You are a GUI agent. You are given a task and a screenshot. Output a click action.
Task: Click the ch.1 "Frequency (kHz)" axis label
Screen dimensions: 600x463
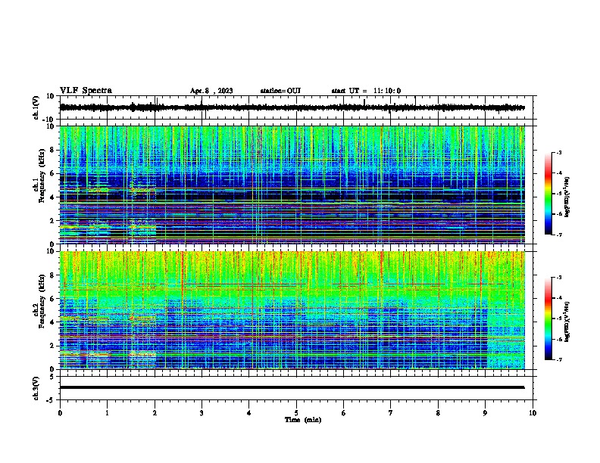(42, 176)
